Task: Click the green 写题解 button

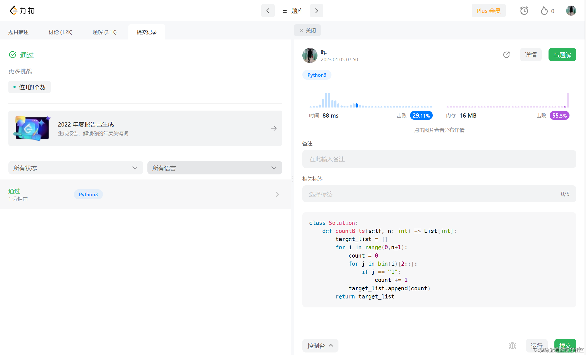Action: pos(562,55)
